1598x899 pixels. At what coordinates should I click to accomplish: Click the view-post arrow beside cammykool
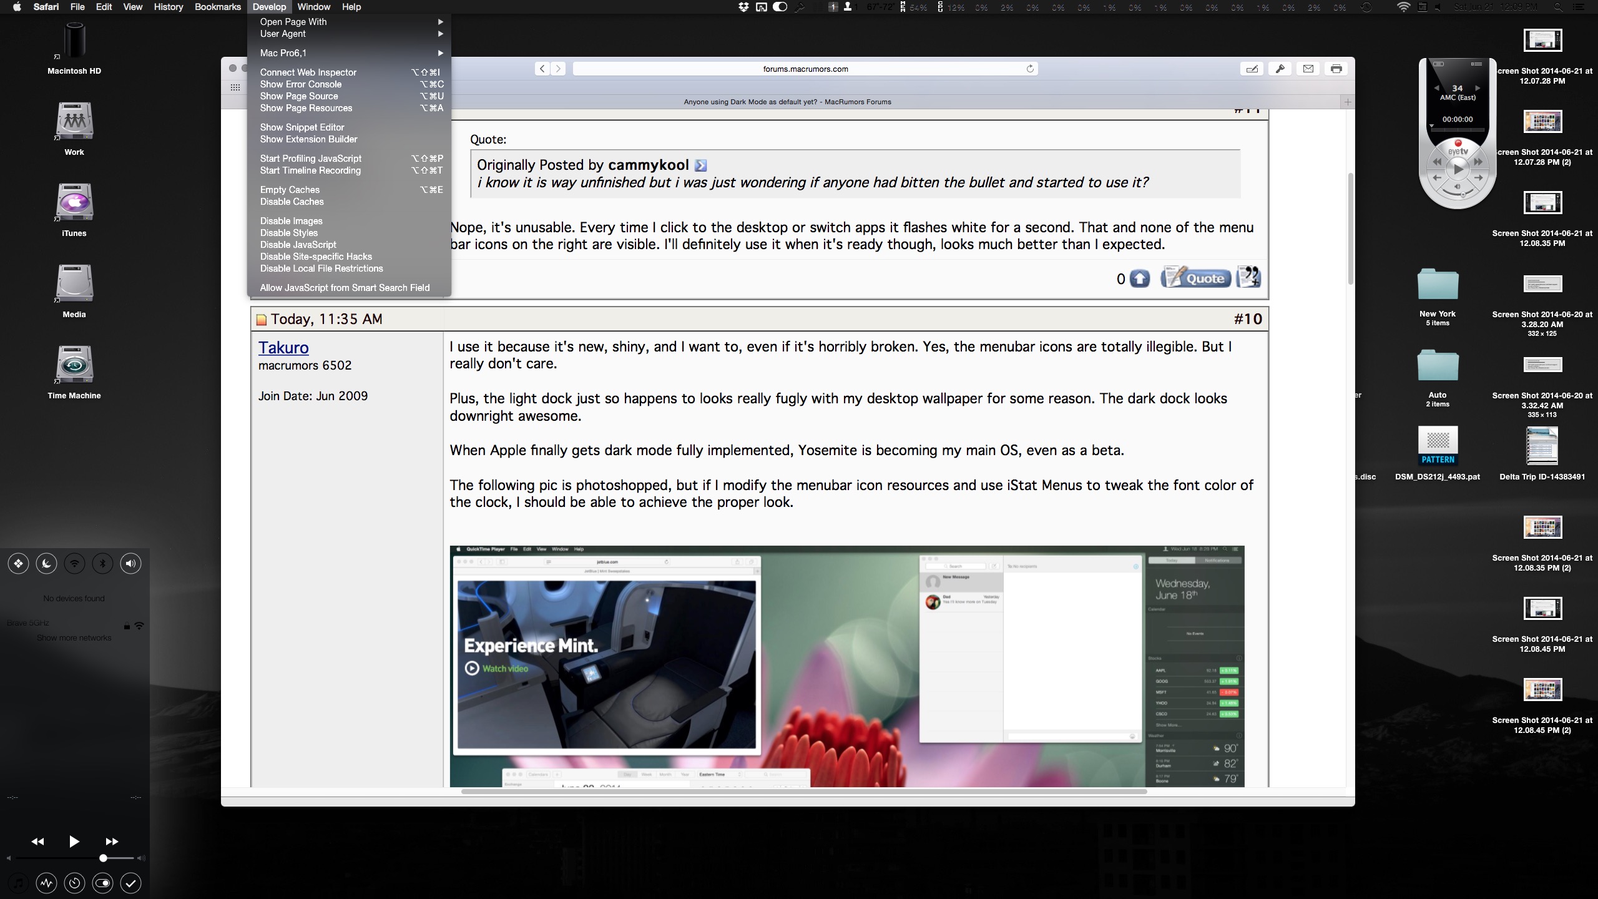click(700, 165)
